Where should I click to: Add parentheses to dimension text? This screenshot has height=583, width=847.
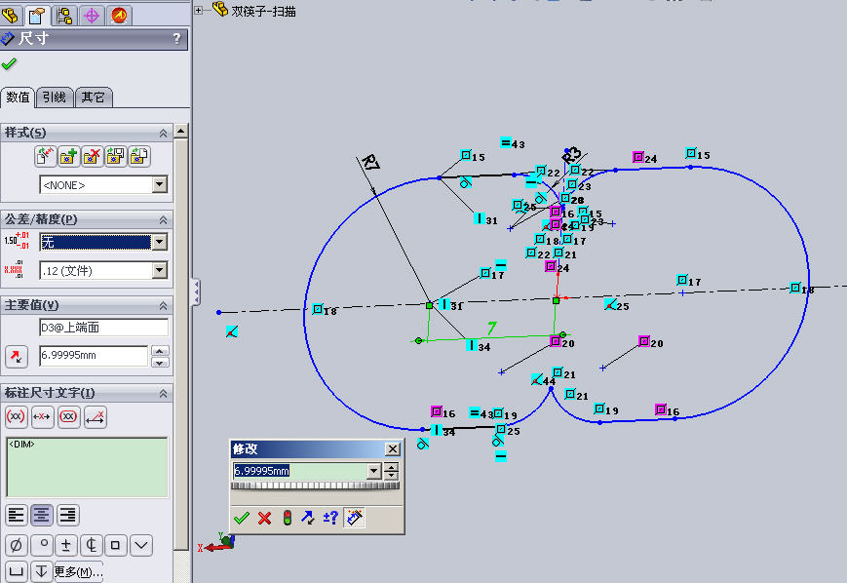point(16,416)
